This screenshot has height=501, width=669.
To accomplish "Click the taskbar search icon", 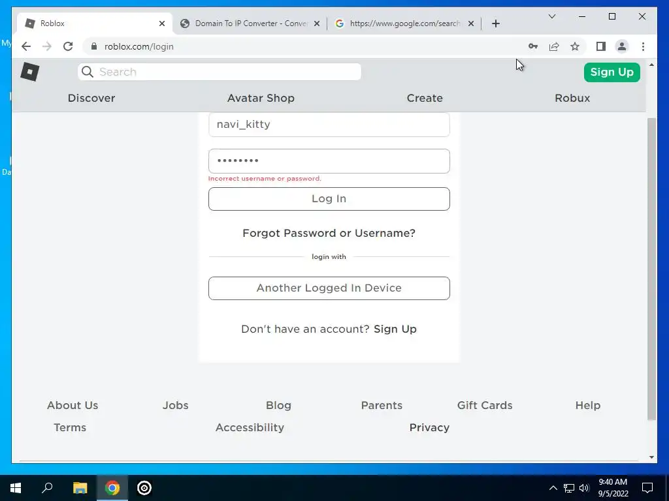I will pos(47,488).
